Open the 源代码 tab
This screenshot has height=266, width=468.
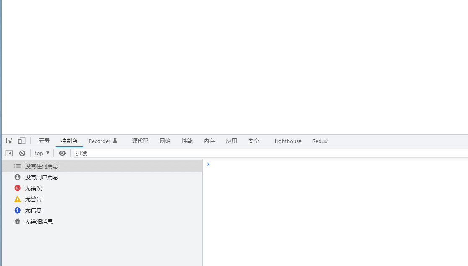pos(140,141)
